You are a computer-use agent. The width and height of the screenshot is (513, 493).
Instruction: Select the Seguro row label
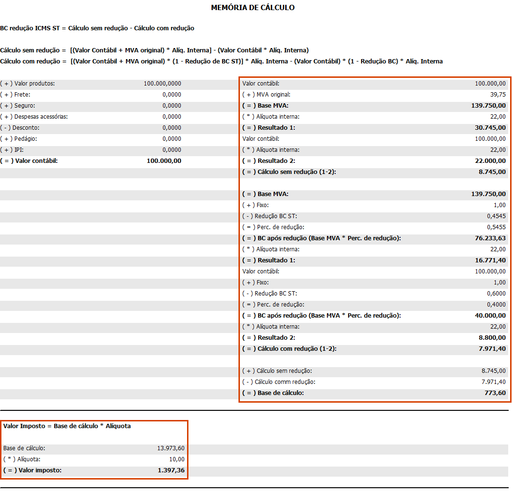17,106
